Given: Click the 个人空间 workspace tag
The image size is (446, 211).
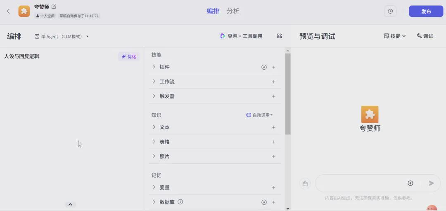Looking at the screenshot, I should (x=45, y=16).
